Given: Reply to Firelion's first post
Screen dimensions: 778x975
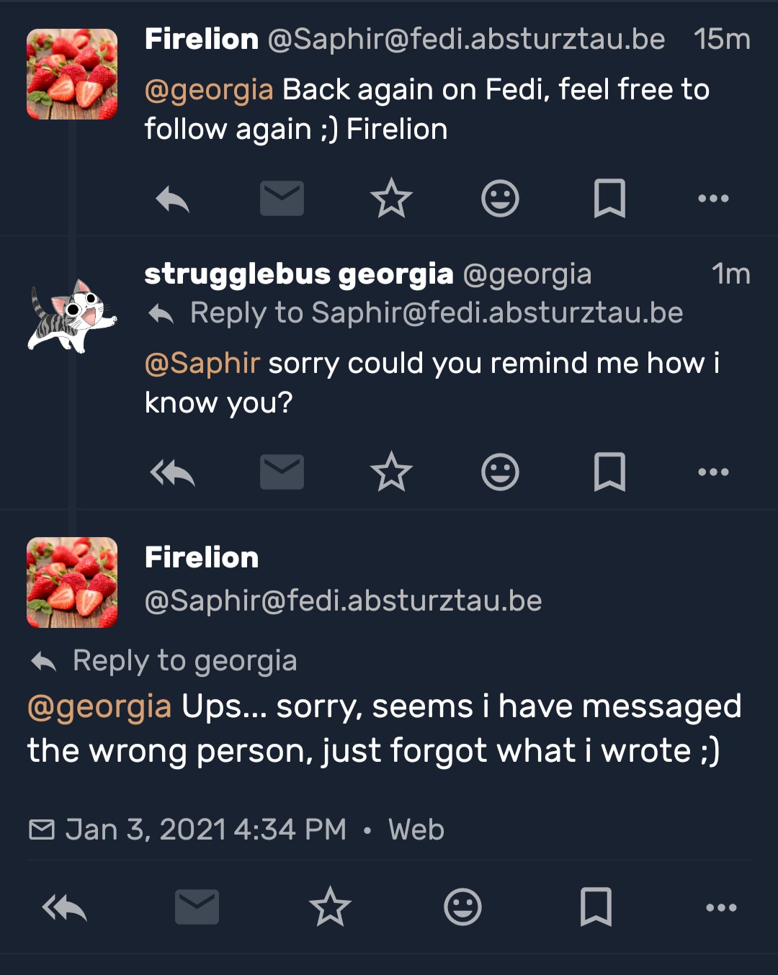Looking at the screenshot, I should click(x=172, y=199).
